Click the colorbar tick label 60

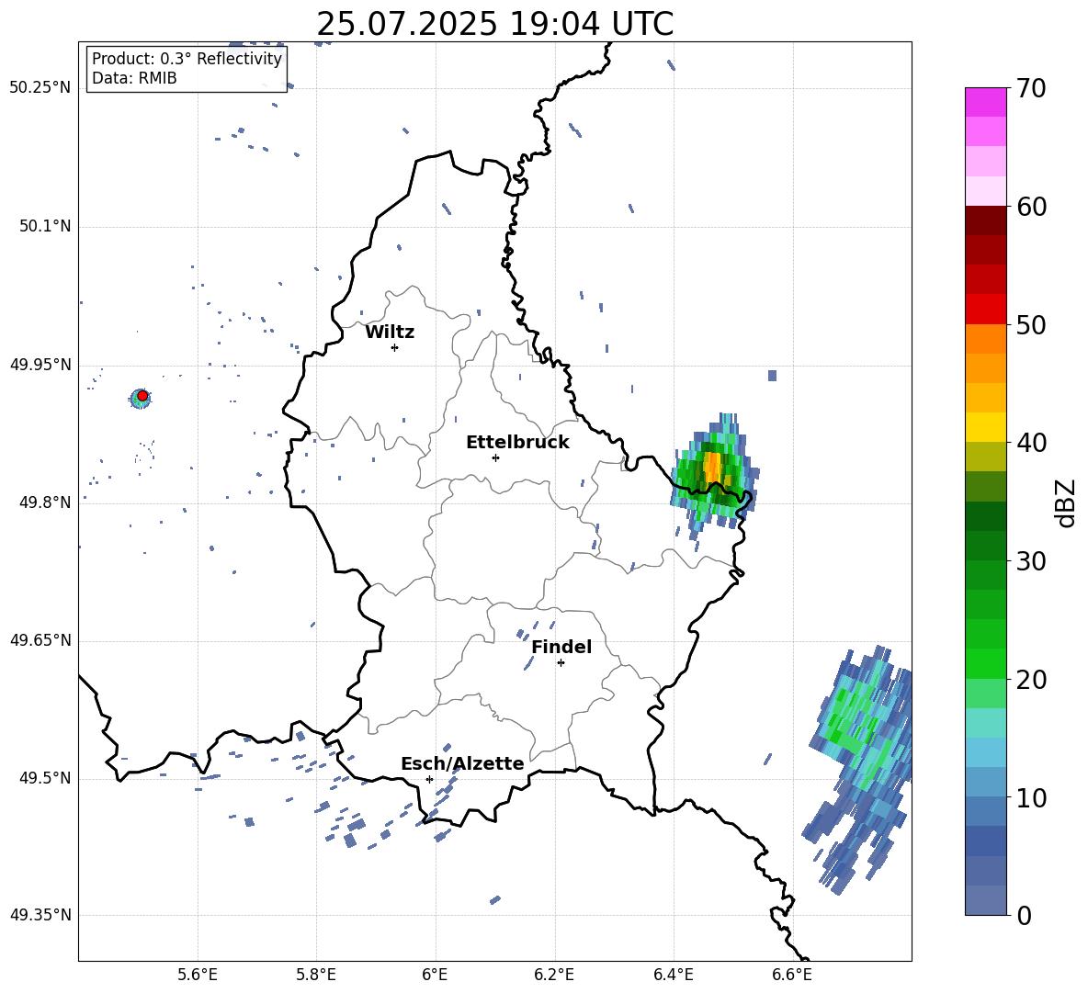pos(1031,207)
